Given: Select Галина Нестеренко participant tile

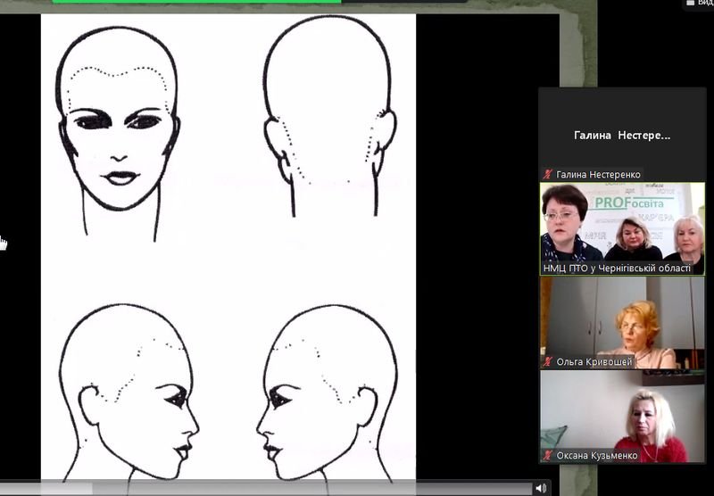Looking at the screenshot, I should pos(621,134).
